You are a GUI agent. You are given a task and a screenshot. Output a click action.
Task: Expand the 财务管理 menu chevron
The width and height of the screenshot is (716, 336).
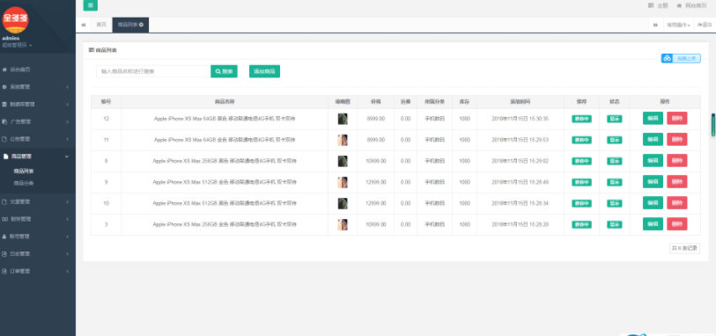click(67, 219)
